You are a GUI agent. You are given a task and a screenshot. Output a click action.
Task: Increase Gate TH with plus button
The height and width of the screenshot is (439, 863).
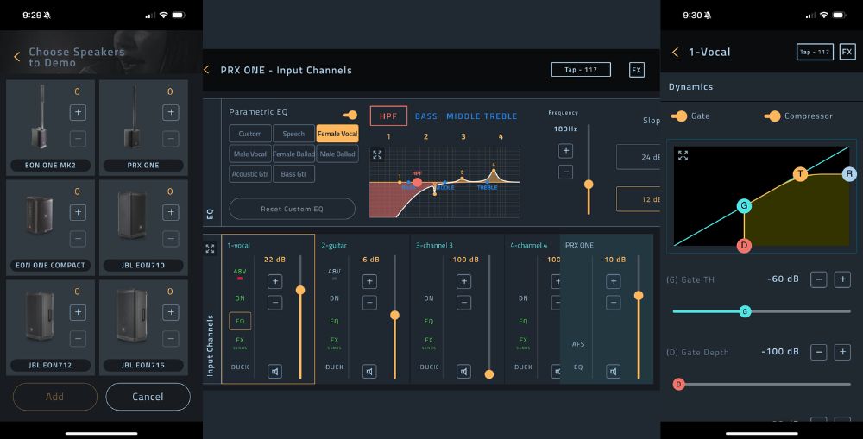click(842, 279)
